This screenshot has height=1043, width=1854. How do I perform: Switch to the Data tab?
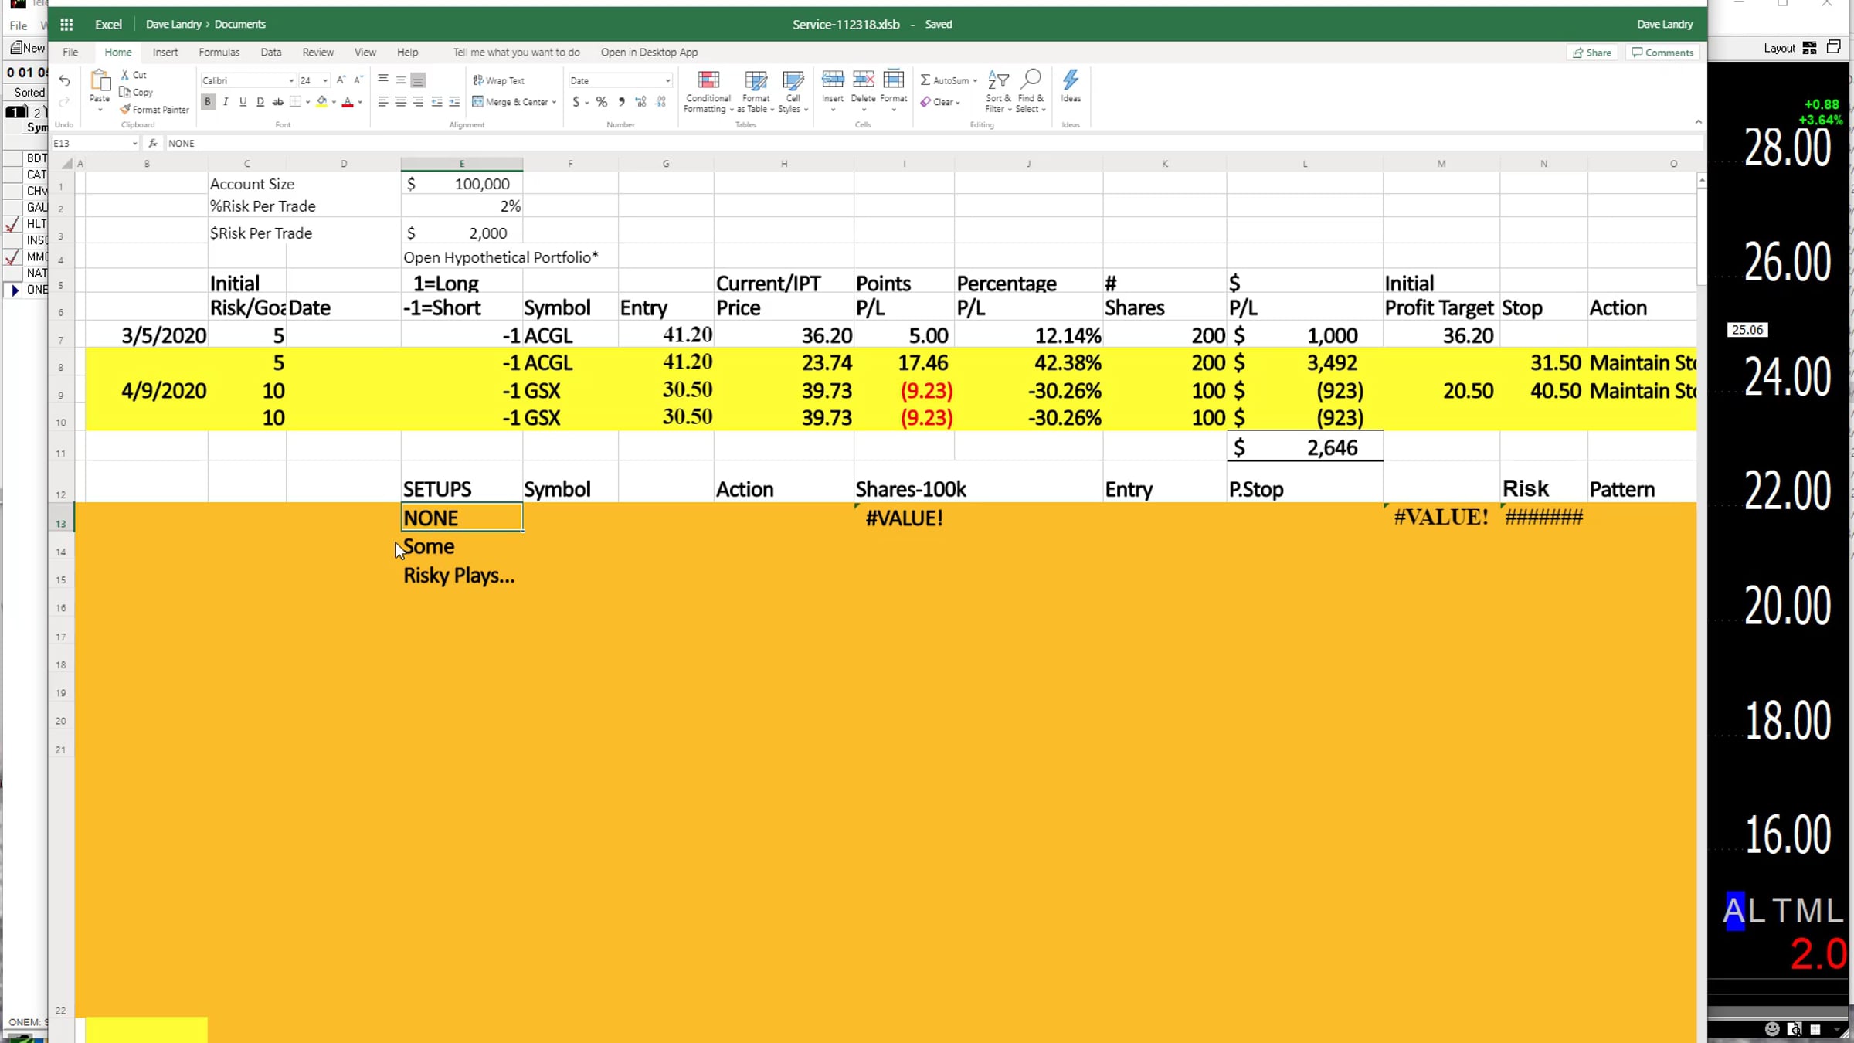coord(271,52)
